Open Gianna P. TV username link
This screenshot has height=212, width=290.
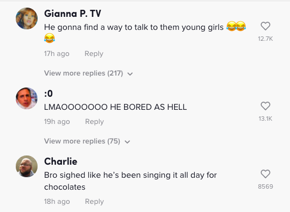tap(72, 14)
